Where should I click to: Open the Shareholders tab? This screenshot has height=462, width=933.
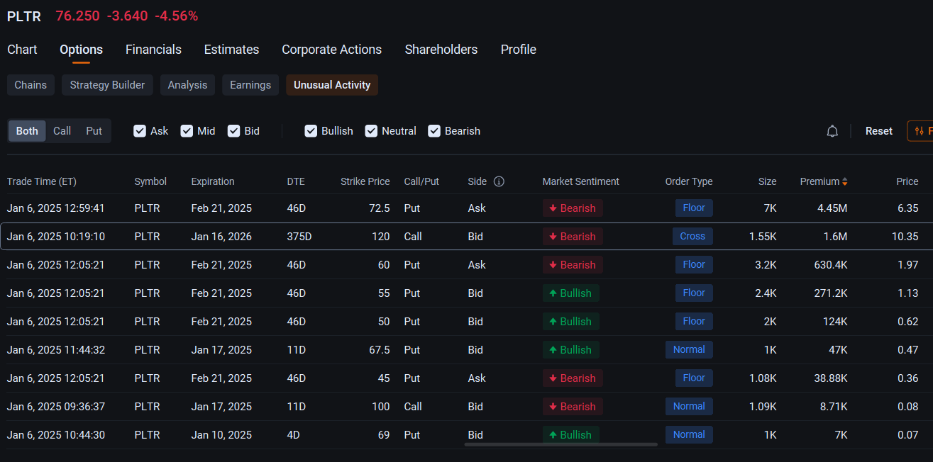coord(441,50)
